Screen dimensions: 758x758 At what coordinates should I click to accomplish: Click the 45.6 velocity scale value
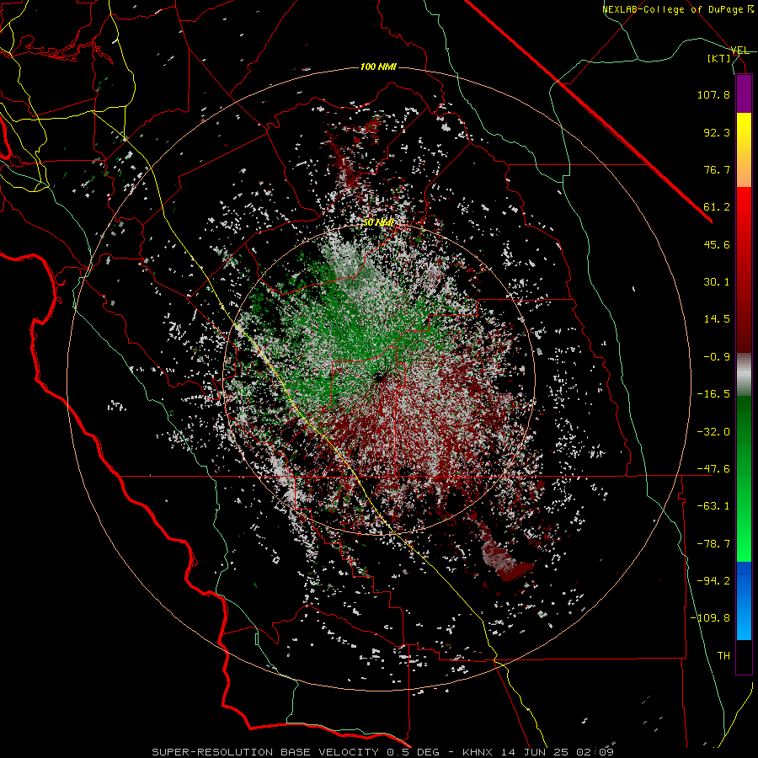[717, 244]
